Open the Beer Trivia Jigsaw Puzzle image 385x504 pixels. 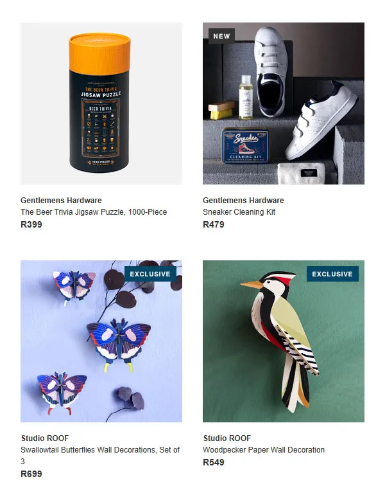pyautogui.click(x=101, y=104)
